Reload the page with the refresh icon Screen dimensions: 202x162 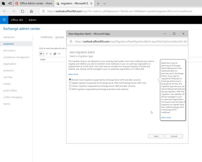click(22, 11)
